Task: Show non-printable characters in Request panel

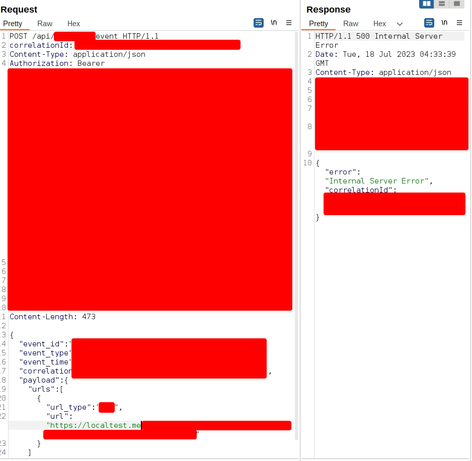Action: [x=274, y=23]
